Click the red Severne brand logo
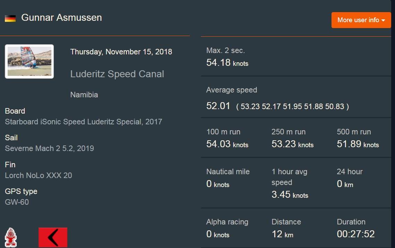The image size is (395, 248). [53, 237]
